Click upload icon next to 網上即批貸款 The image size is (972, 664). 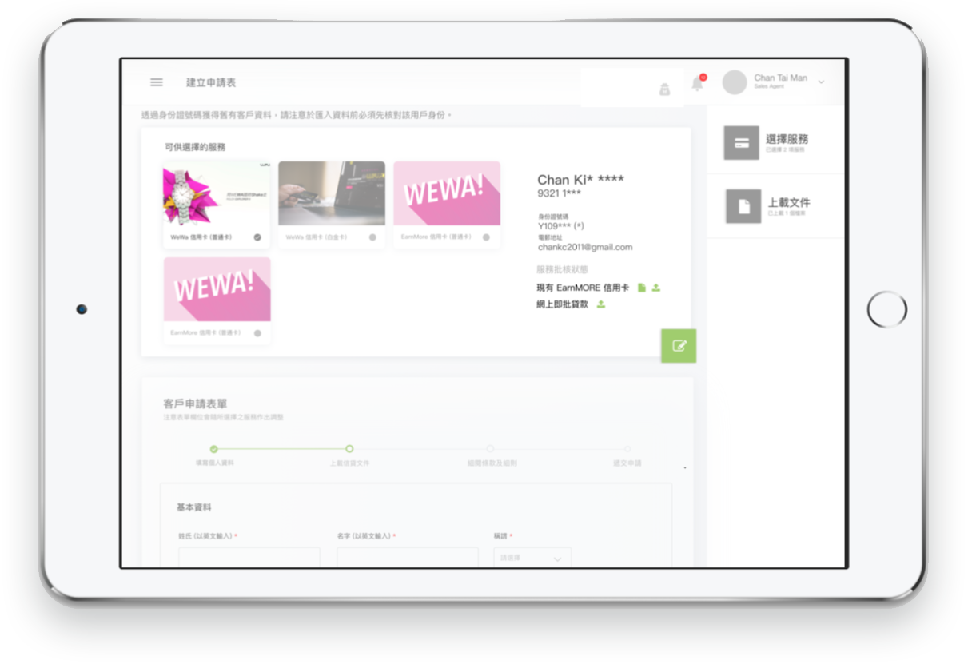601,304
